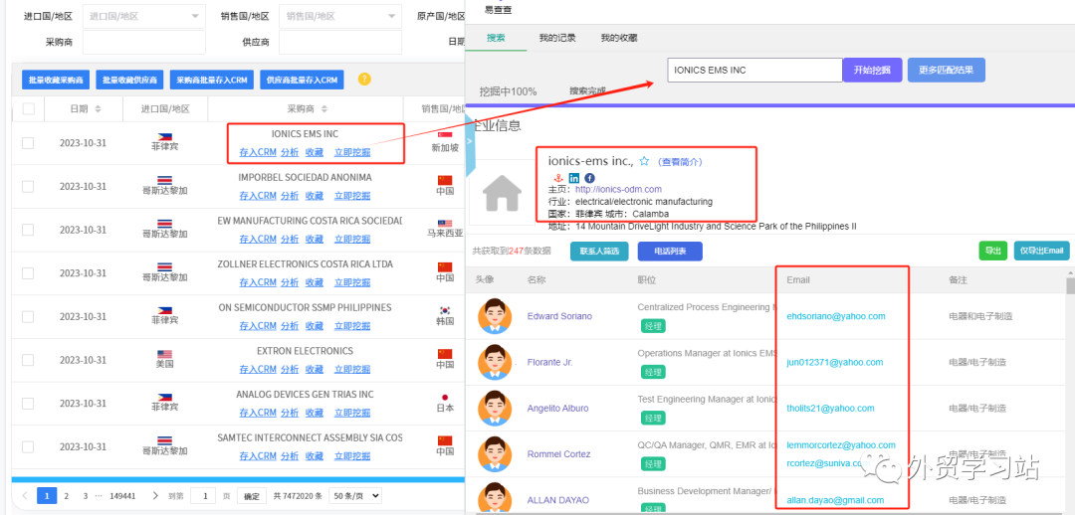
Task: Click 收藏 link for ANALOG DEVICES GEN TRIAS
Action: (314, 413)
